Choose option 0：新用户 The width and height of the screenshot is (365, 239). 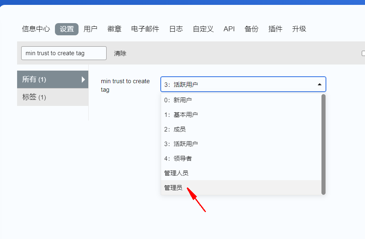[241, 100]
